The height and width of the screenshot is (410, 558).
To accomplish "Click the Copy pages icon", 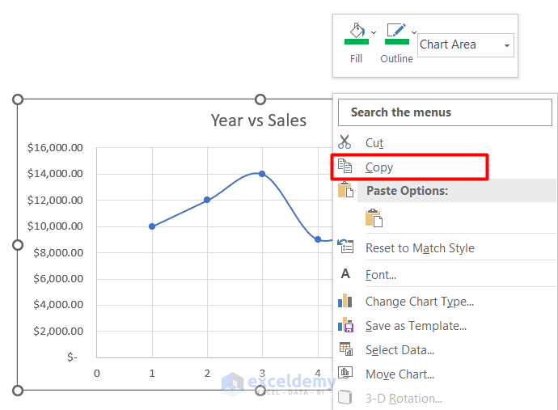I will [x=345, y=167].
